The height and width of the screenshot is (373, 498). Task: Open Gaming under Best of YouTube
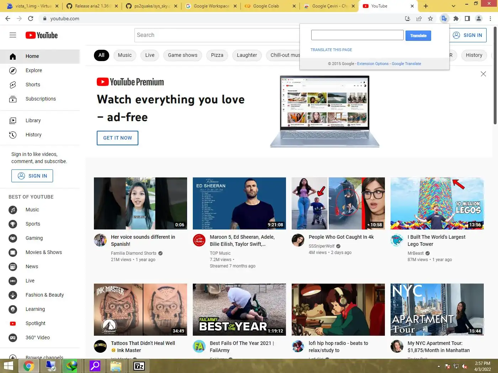pos(40,238)
